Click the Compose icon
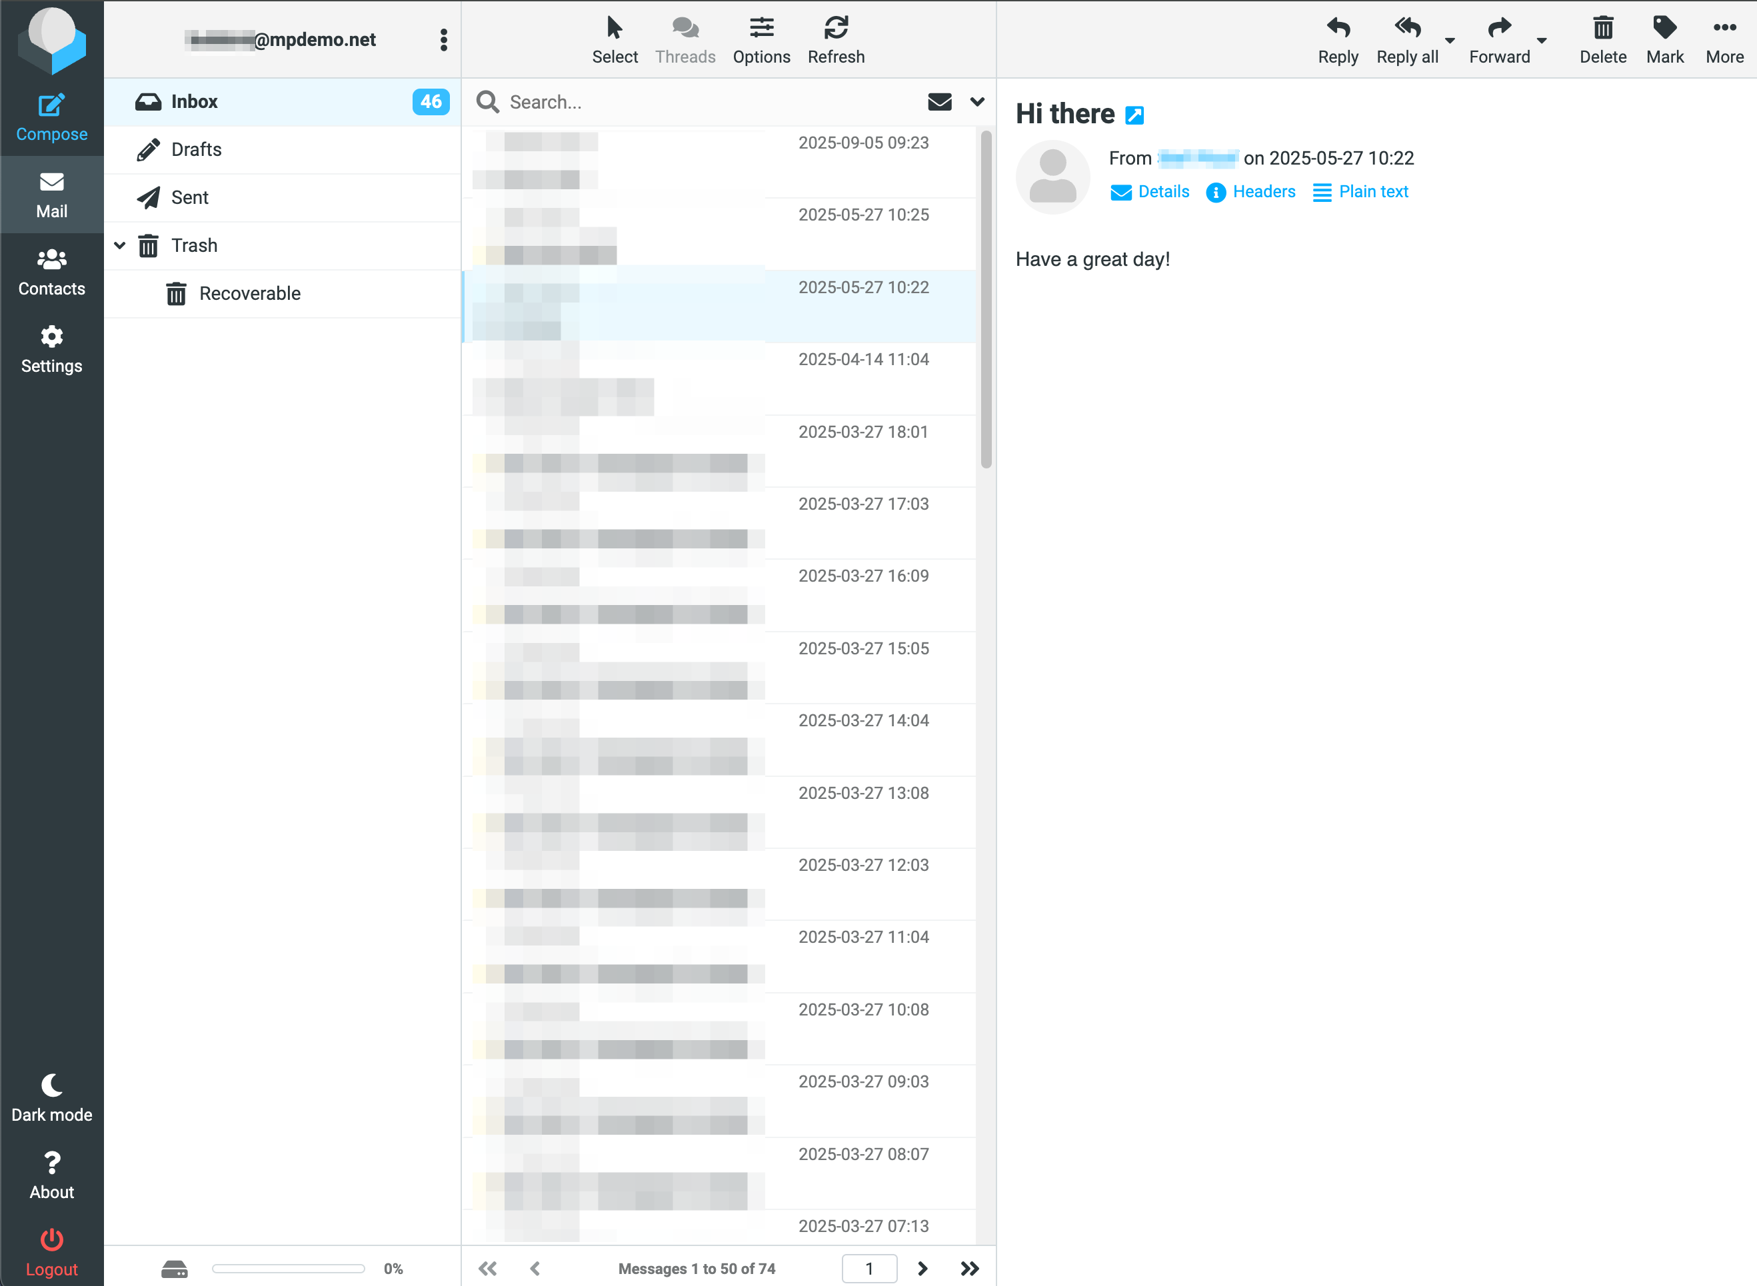The width and height of the screenshot is (1757, 1286). (51, 107)
